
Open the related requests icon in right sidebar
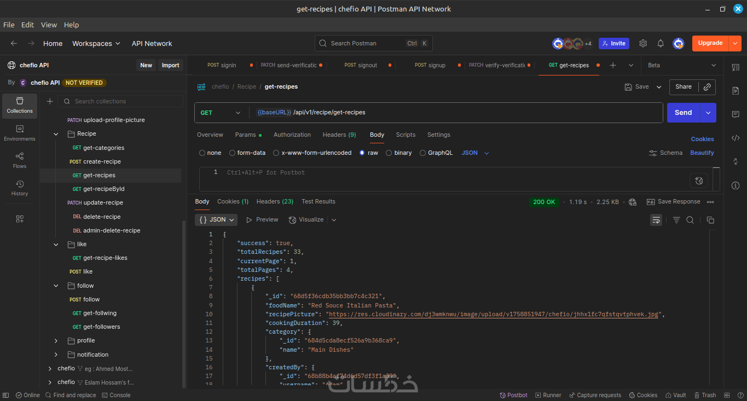point(736,161)
